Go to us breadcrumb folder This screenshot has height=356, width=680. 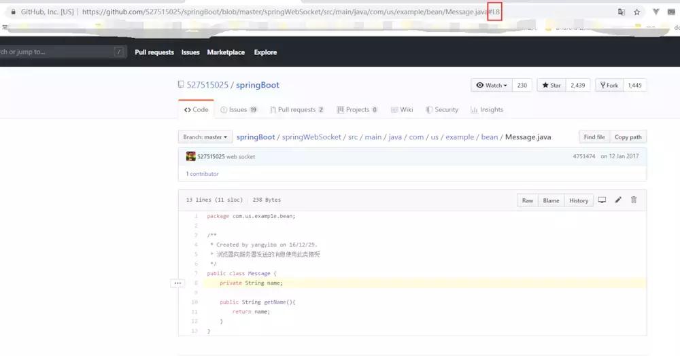[435, 137]
